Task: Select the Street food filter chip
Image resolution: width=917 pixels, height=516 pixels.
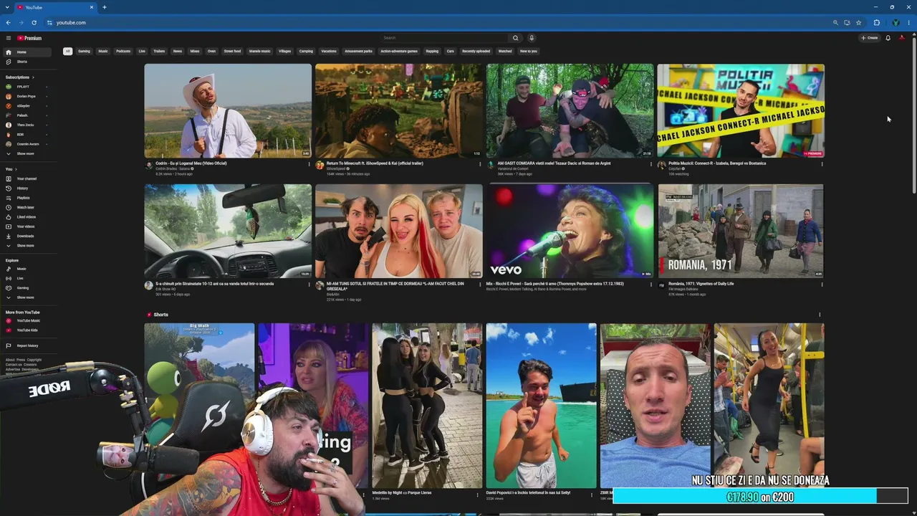Action: coord(232,51)
